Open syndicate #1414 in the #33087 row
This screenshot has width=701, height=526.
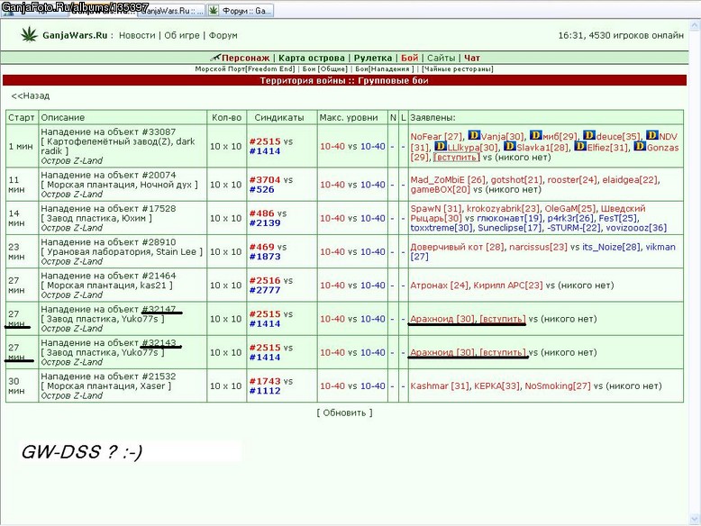265,151
